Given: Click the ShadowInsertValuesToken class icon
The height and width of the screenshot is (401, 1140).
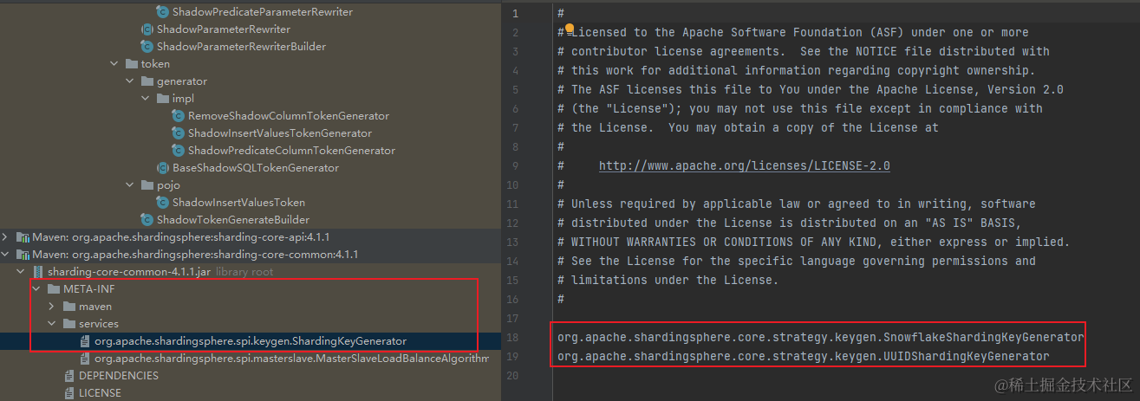Looking at the screenshot, I should point(163,202).
